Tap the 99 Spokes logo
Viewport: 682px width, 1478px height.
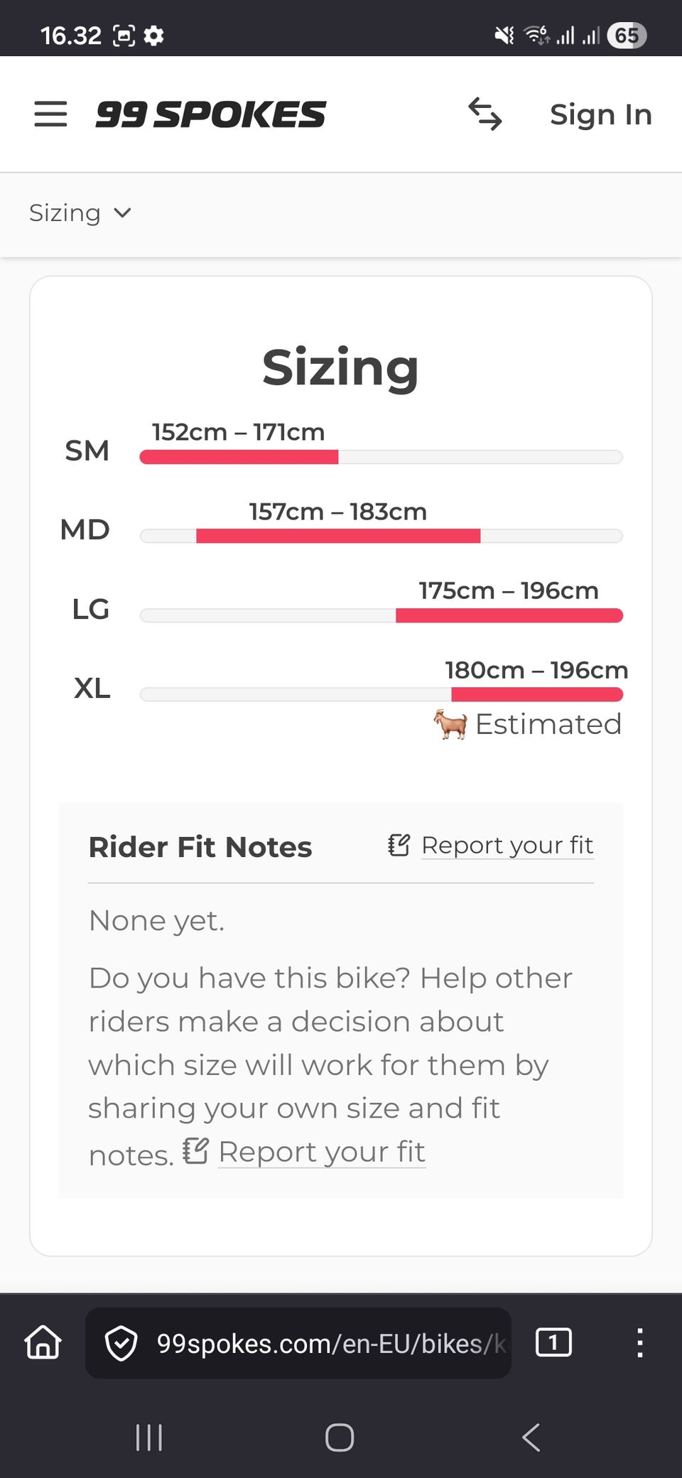click(210, 114)
